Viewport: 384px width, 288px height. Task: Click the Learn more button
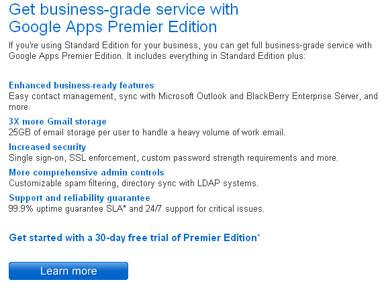[68, 271]
